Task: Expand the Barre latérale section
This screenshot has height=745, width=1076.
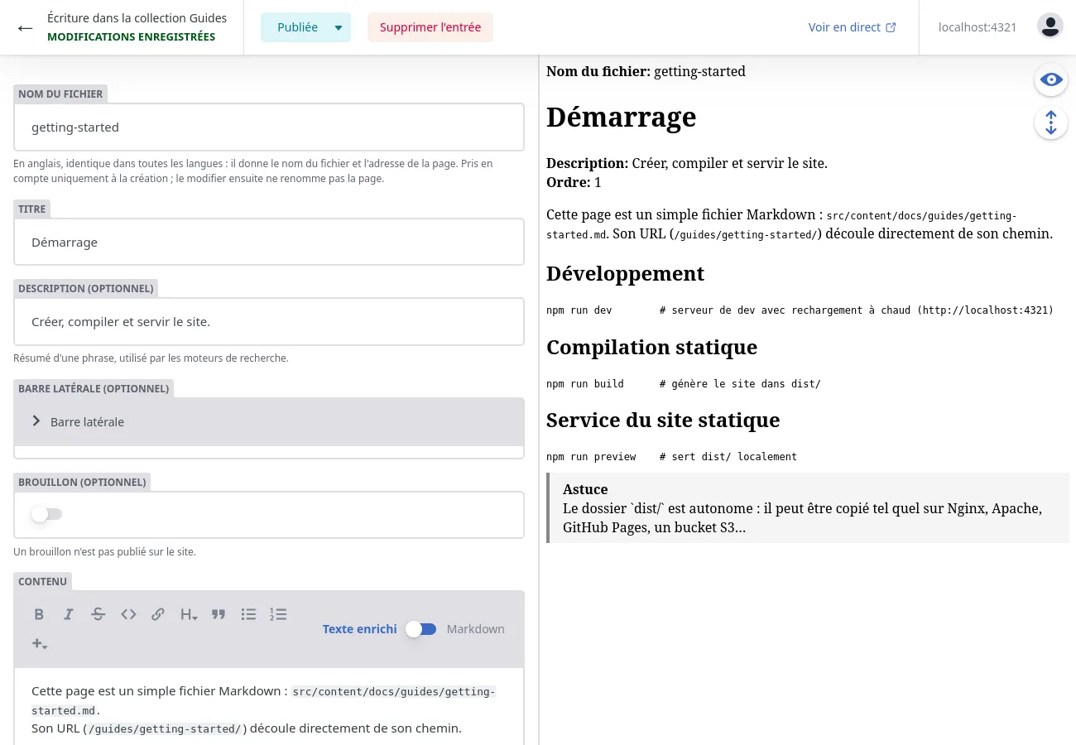Action: (269, 422)
